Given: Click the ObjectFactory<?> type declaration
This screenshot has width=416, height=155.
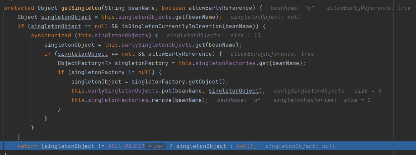Looking at the screenshot, I should 85,63.
